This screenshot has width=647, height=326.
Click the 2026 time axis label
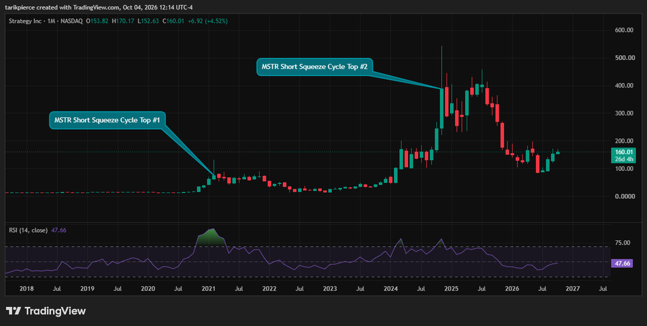click(x=512, y=289)
